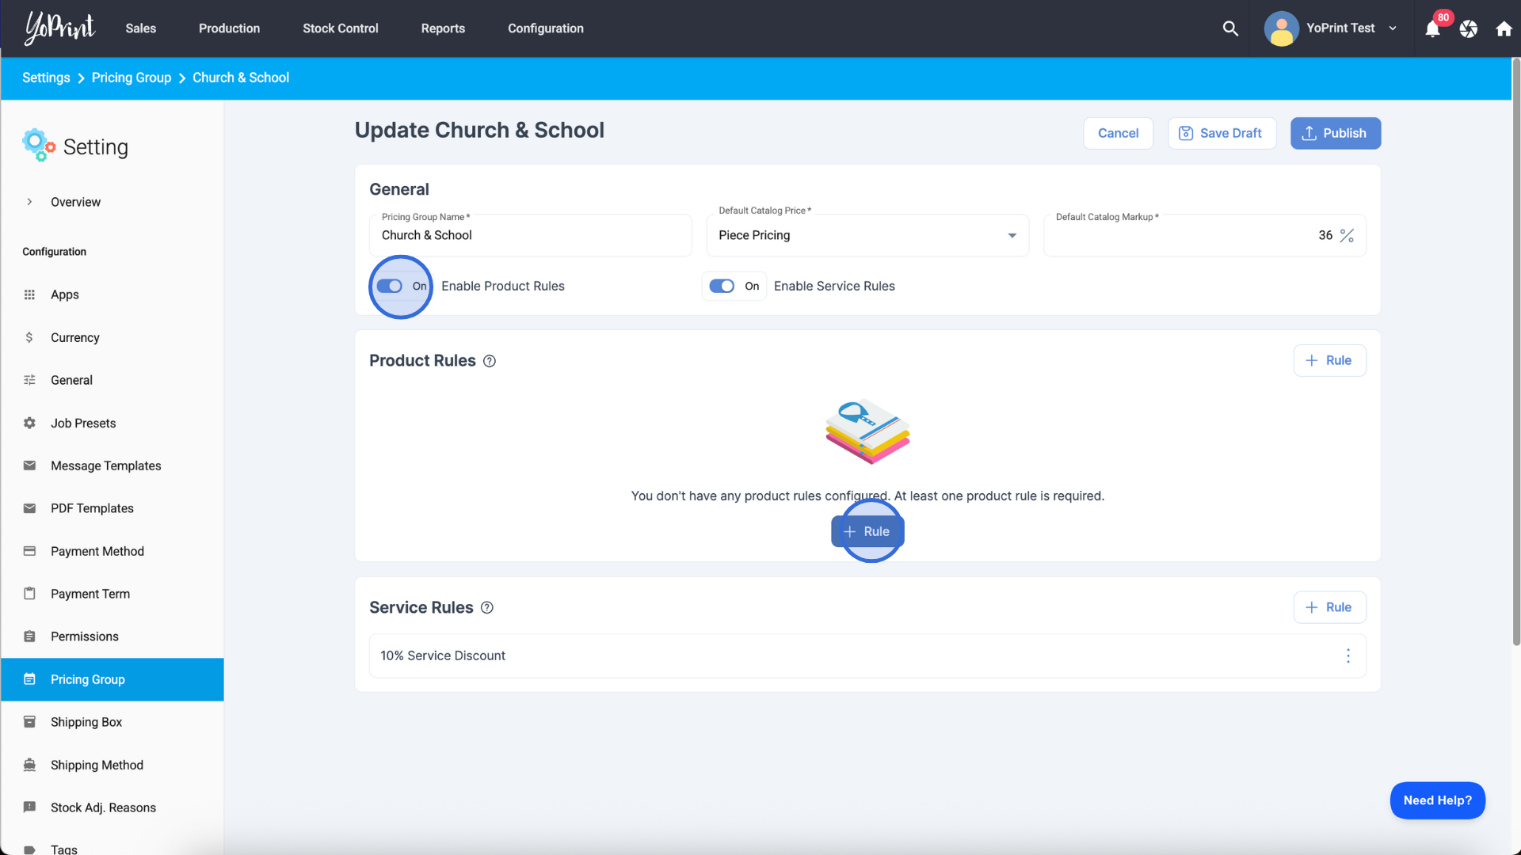Viewport: 1521px width, 855px height.
Task: Go to Pricing Group breadcrumb
Action: coord(132,78)
